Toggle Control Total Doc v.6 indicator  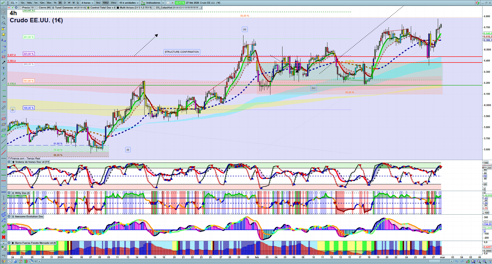tap(88, 7)
